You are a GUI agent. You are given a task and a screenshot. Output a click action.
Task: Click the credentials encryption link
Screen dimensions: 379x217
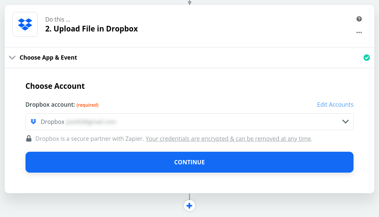pos(228,138)
